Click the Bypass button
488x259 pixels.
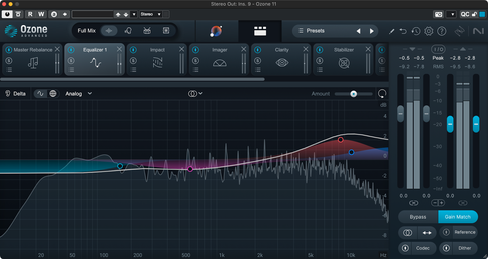coord(418,217)
